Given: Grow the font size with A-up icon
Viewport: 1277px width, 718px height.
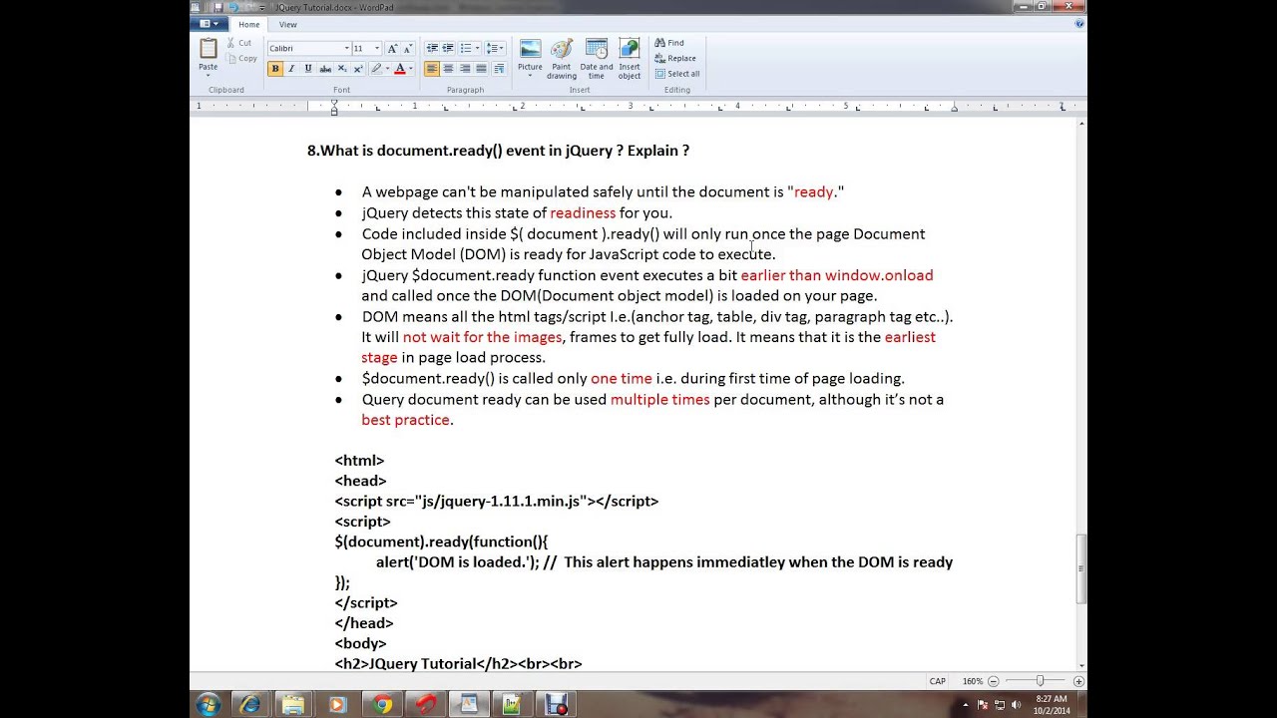Looking at the screenshot, I should pos(392,48).
